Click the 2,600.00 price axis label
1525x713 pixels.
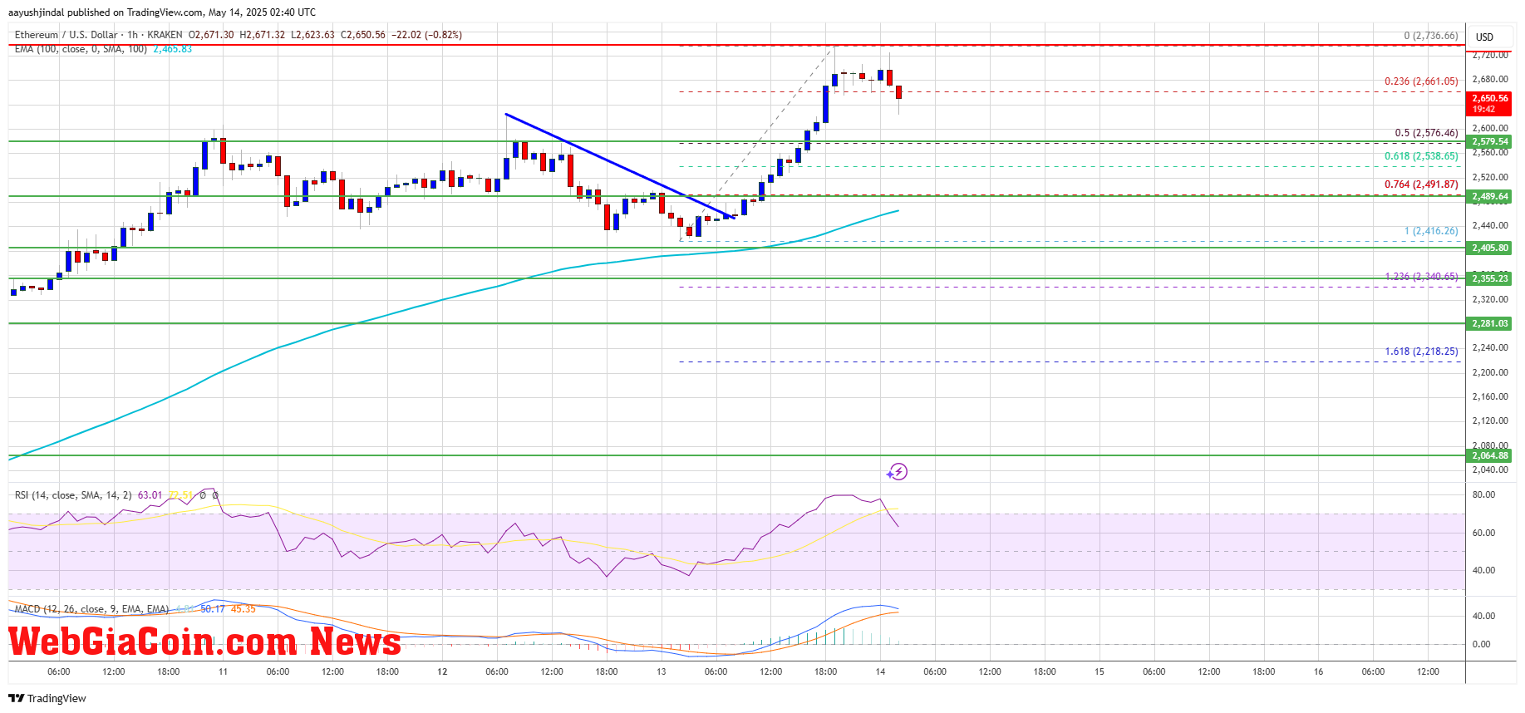(1489, 128)
